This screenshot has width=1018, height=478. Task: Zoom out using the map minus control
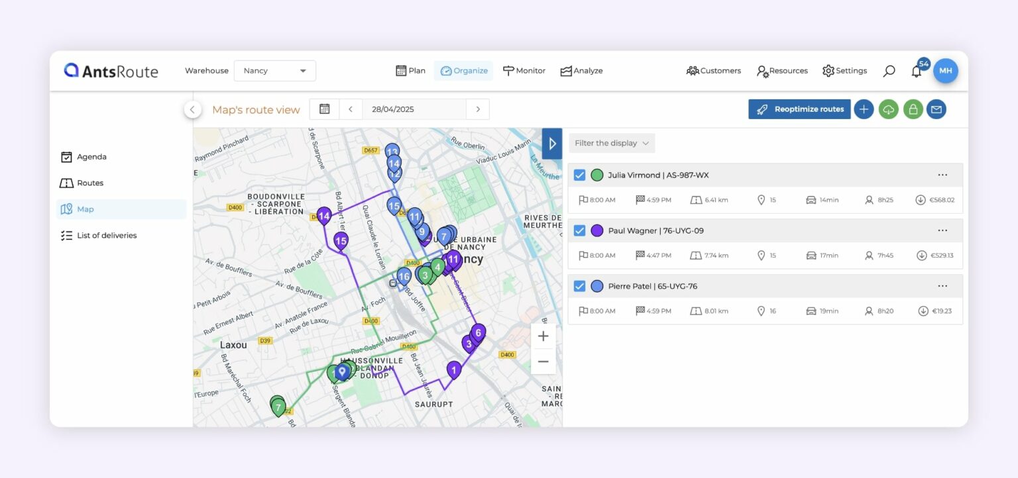pyautogui.click(x=543, y=361)
